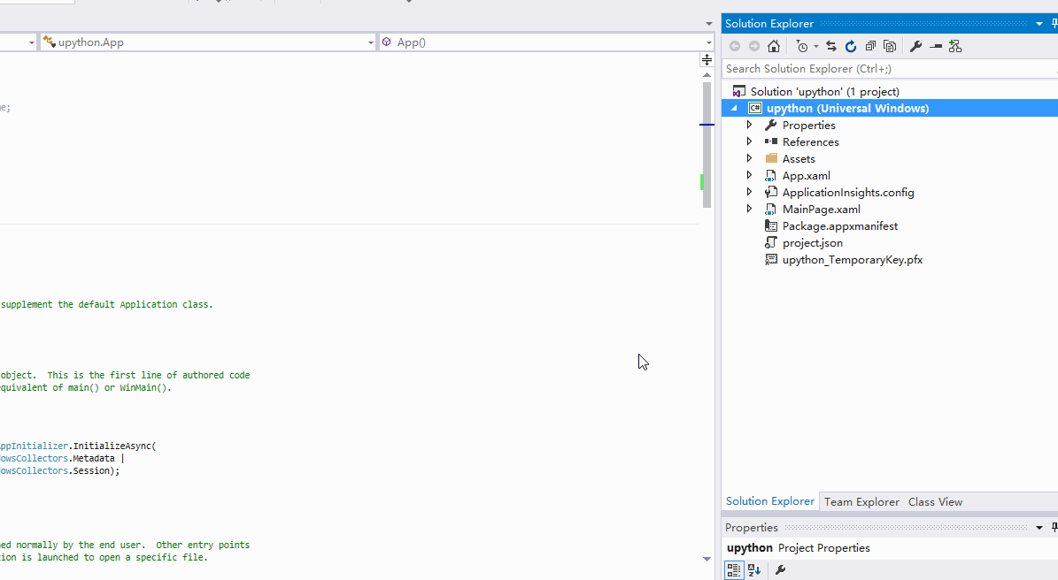The height and width of the screenshot is (580, 1058).
Task: Click the editor vertical scrollbar thumb
Action: point(707,144)
